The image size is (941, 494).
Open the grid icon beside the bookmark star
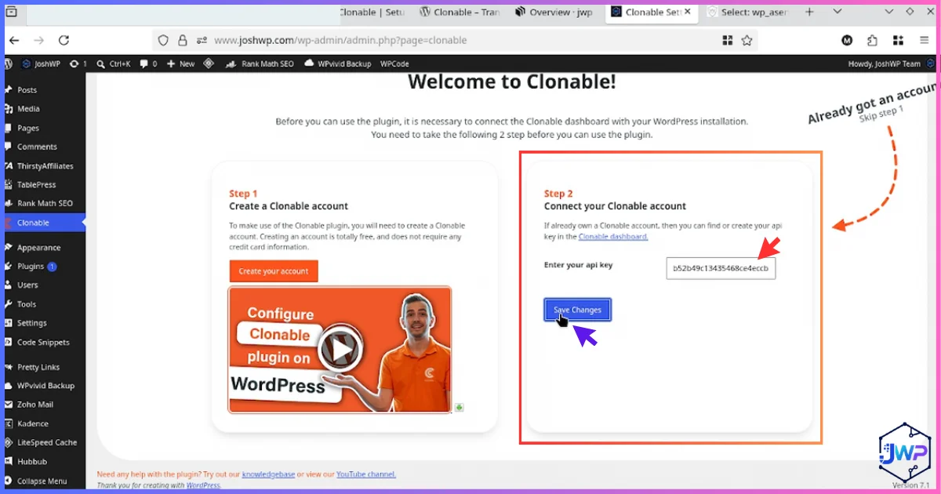tap(728, 40)
